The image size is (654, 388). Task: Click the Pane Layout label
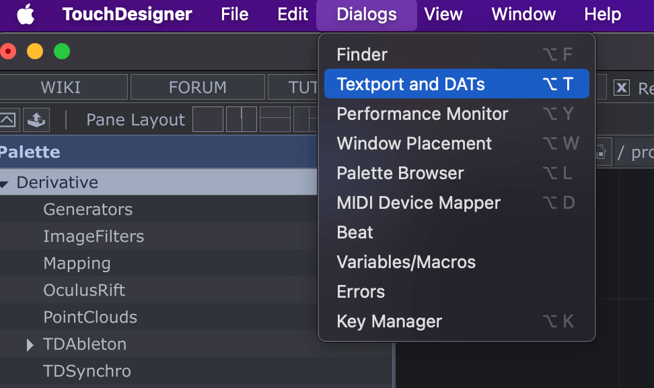pos(135,121)
